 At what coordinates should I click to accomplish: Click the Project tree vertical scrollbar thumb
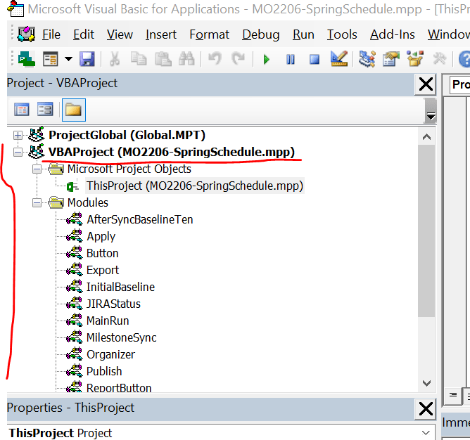[x=426, y=231]
